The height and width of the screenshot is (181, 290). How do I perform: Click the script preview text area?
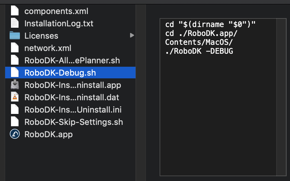coord(218,103)
